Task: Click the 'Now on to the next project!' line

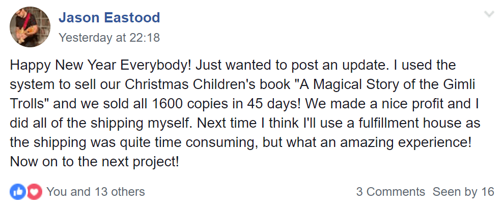Action: coord(94,162)
